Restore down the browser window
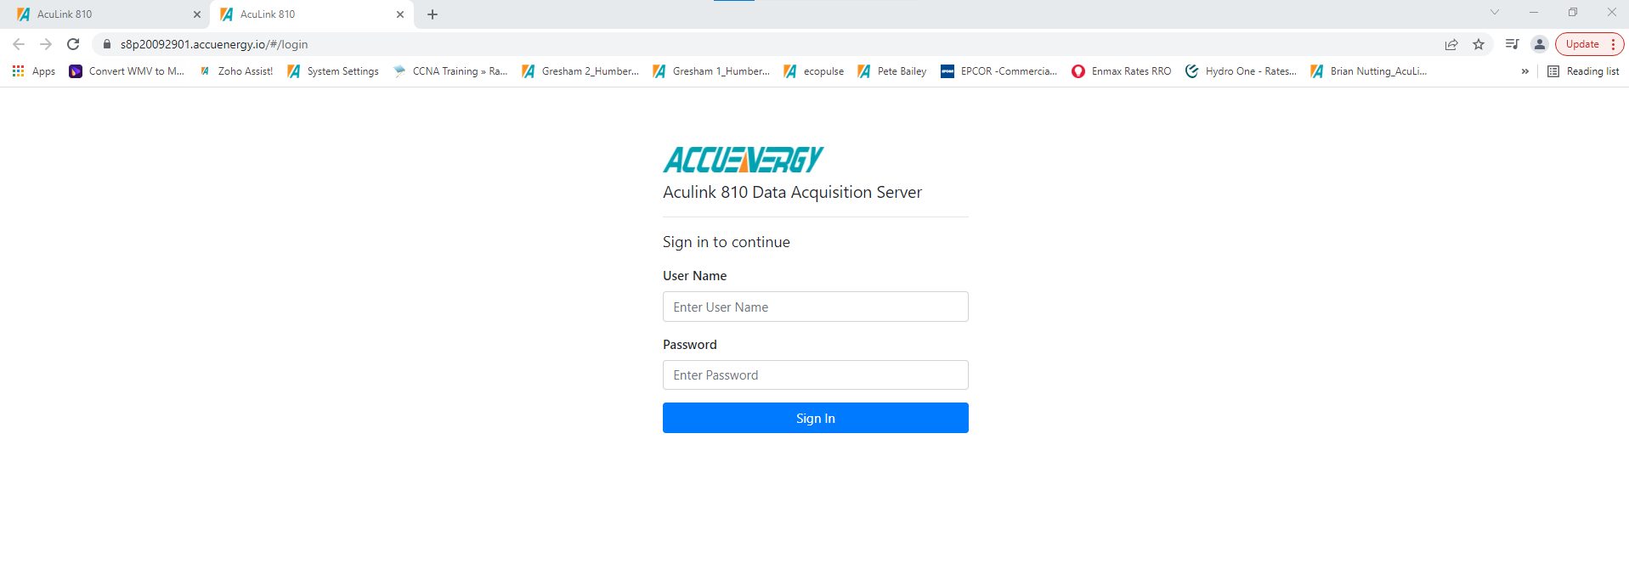Image resolution: width=1629 pixels, height=580 pixels. pyautogui.click(x=1573, y=12)
